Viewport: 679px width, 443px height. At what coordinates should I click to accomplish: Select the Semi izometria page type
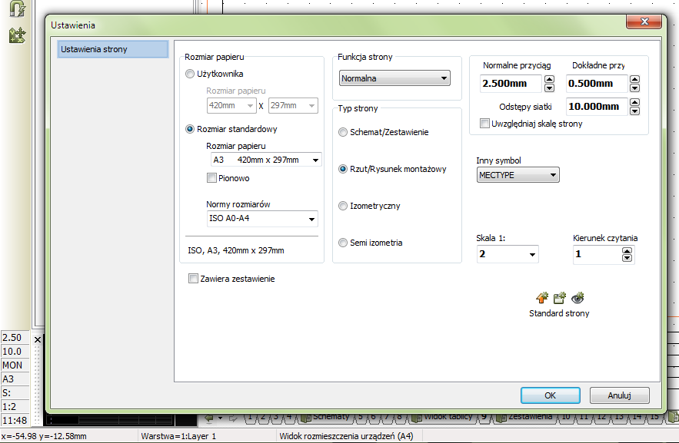pos(343,243)
